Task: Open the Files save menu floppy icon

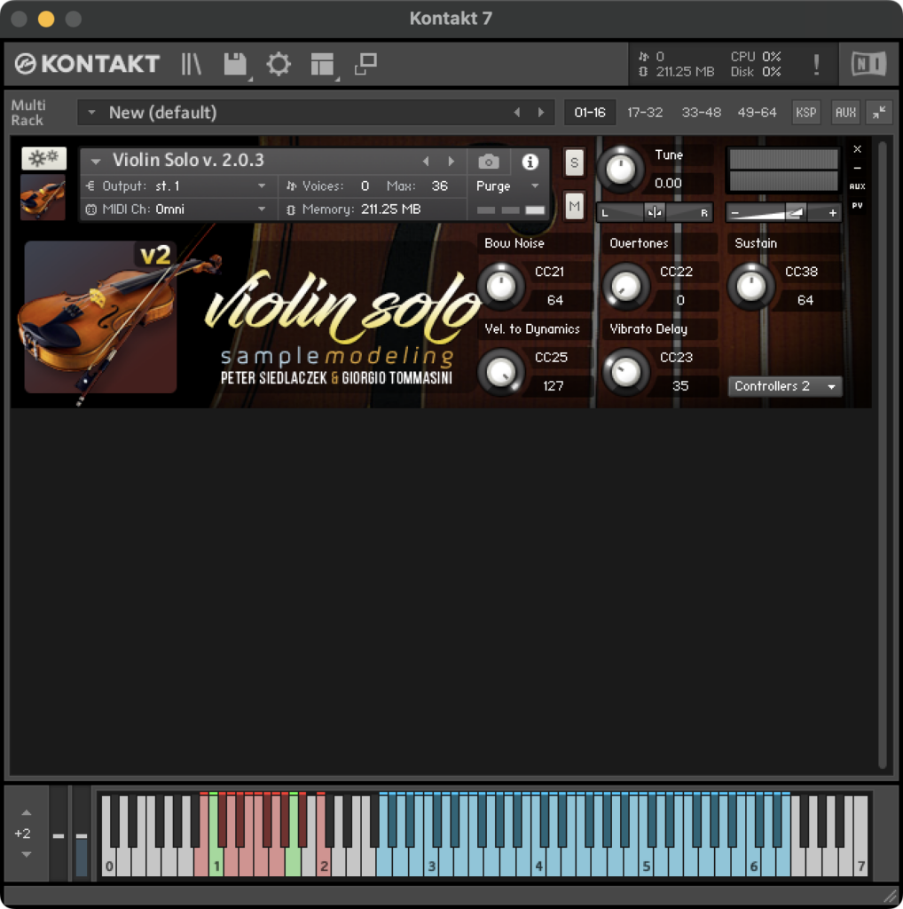Action: tap(236, 64)
